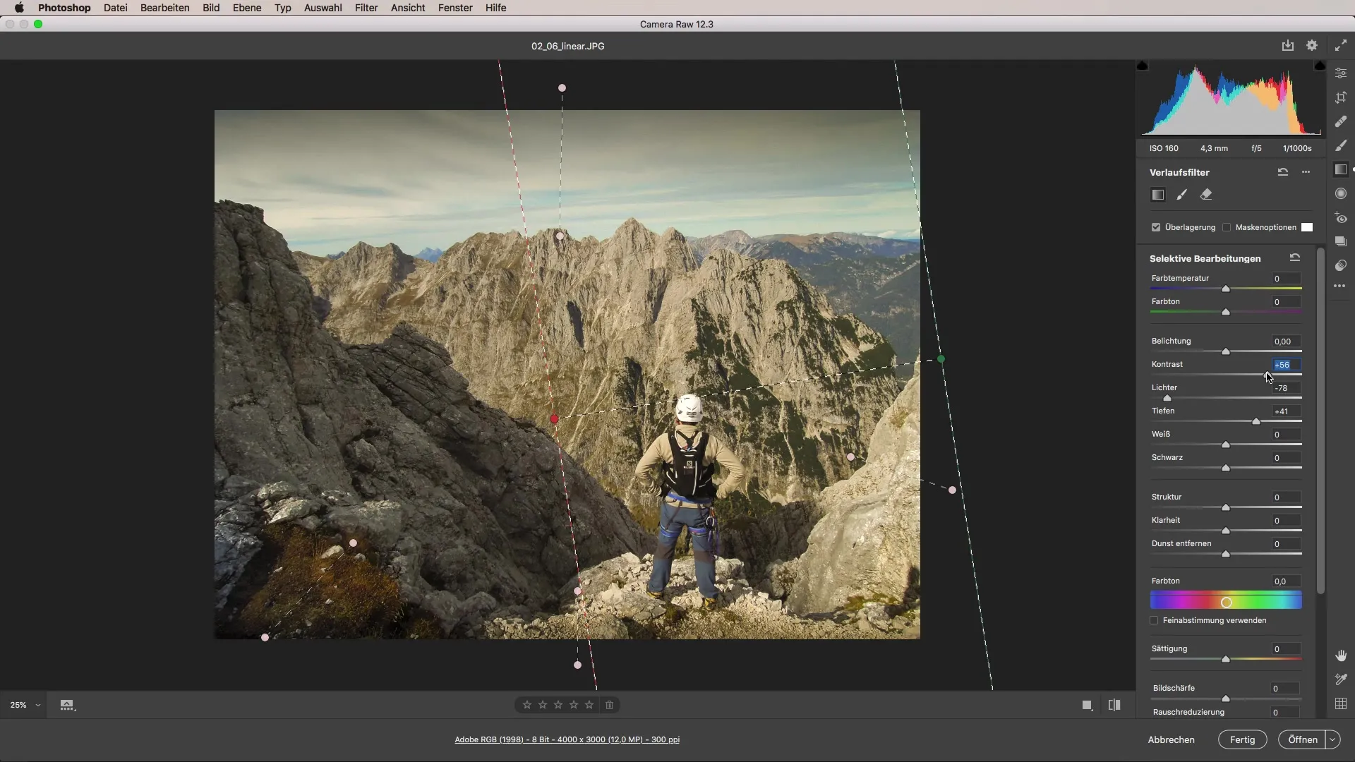
Task: Uncheck the Überlagerung checkbox
Action: pos(1156,227)
